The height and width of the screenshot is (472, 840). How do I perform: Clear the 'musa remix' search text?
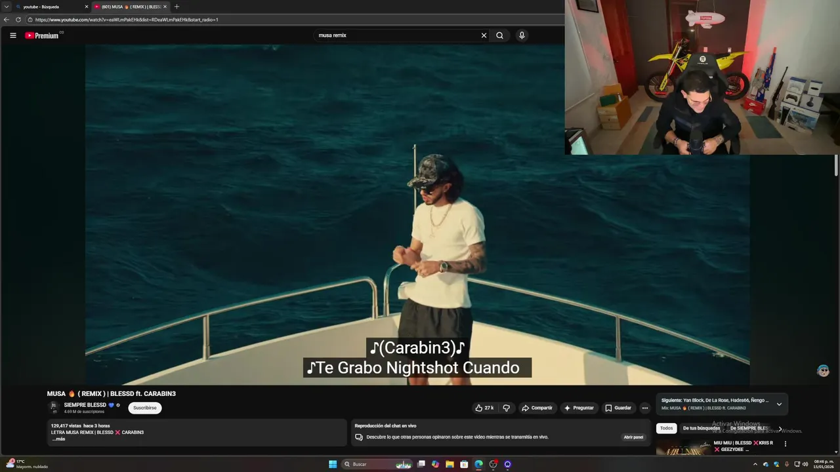click(x=484, y=35)
